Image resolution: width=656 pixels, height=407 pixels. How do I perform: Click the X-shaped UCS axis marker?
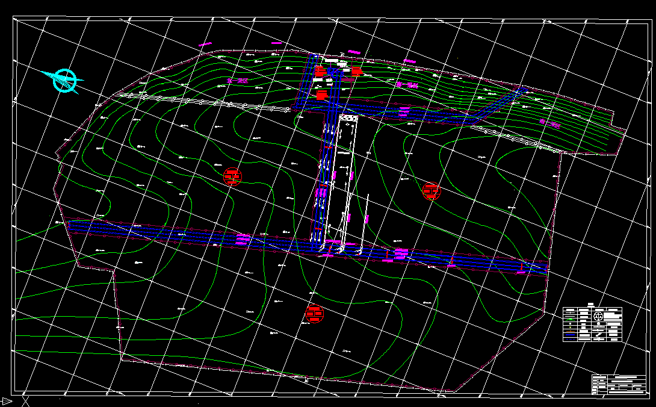click(x=25, y=402)
